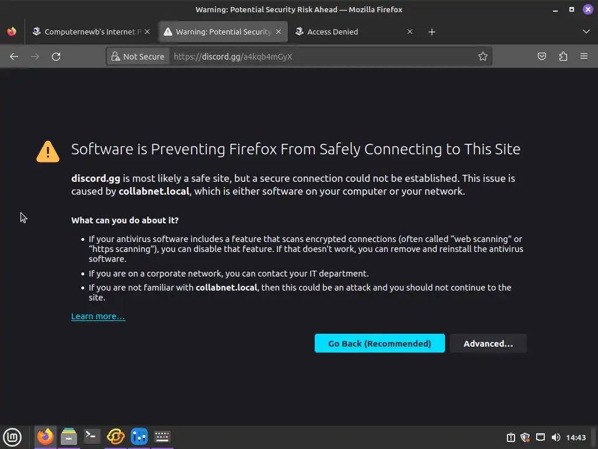This screenshot has height=449, width=598.
Task: Click the shield update manager tray icon
Action: click(525, 437)
